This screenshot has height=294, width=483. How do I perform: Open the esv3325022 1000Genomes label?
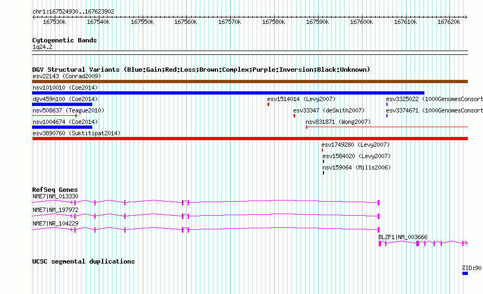coord(434,99)
